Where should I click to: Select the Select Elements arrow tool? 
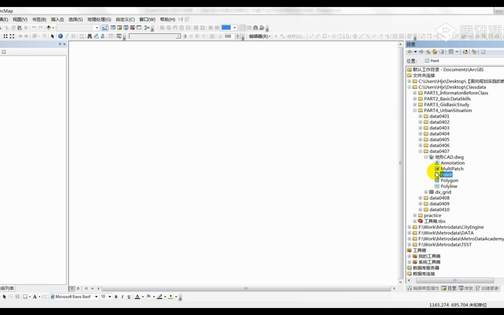pyautogui.click(x=52, y=36)
